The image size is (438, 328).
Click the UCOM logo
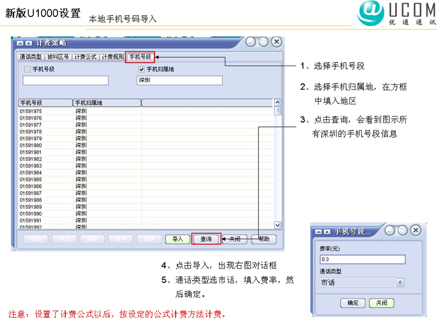pyautogui.click(x=396, y=13)
